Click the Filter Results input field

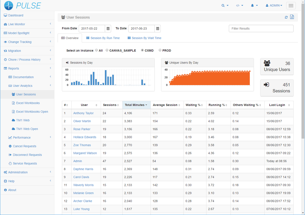[261, 28]
